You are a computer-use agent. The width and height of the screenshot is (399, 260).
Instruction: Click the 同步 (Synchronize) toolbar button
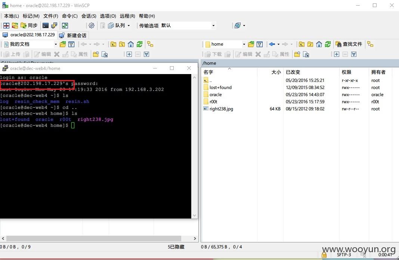point(29,25)
